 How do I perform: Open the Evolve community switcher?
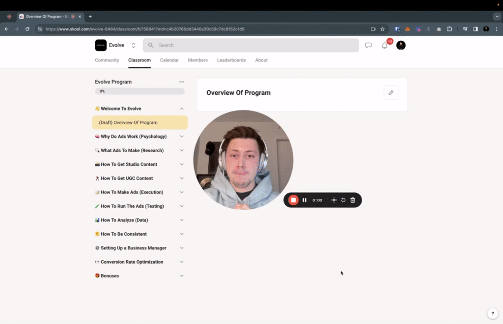coord(133,45)
